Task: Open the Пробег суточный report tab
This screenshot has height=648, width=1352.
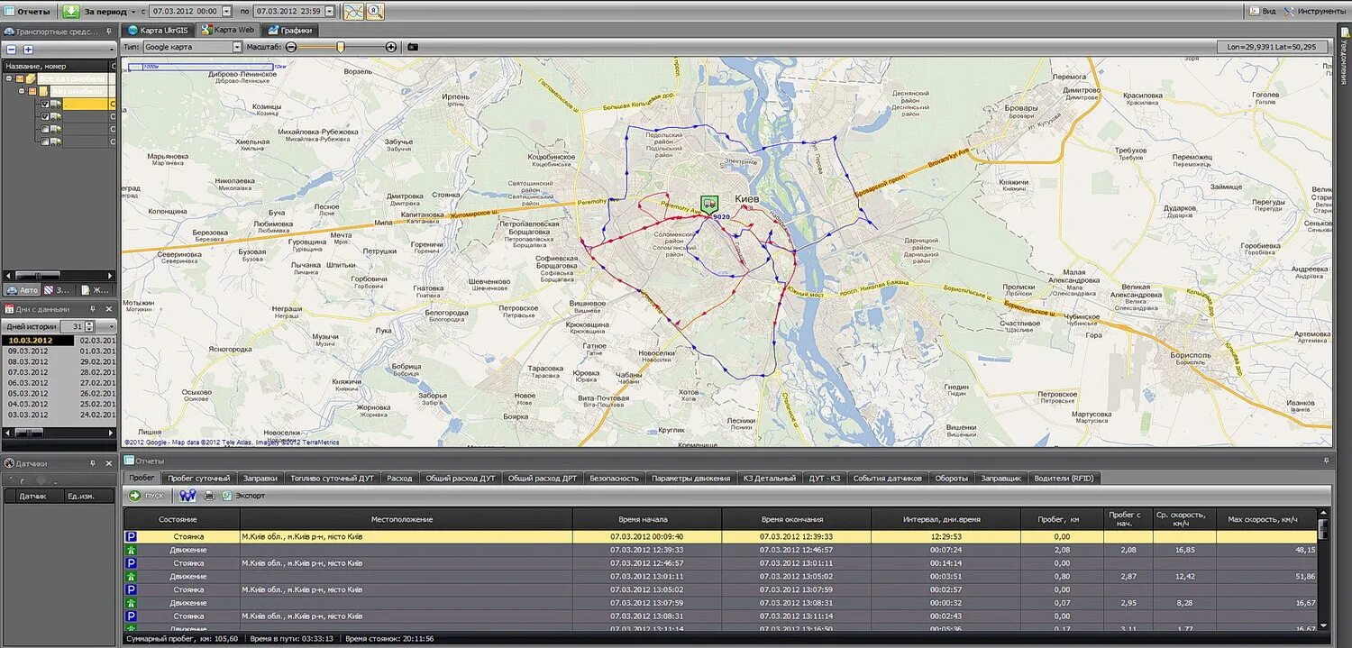Action: click(199, 479)
